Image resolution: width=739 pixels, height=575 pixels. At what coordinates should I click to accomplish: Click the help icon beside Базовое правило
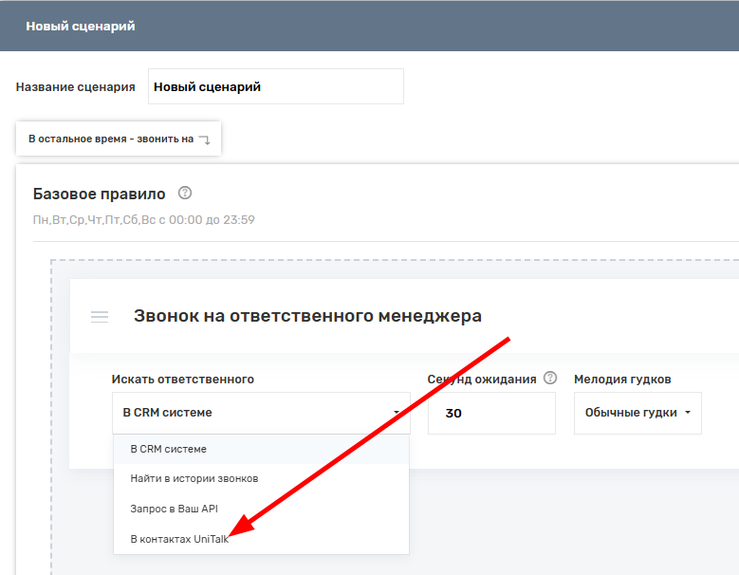[185, 193]
